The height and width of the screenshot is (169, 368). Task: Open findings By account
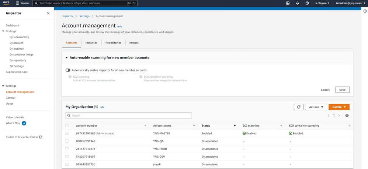tap(17, 43)
